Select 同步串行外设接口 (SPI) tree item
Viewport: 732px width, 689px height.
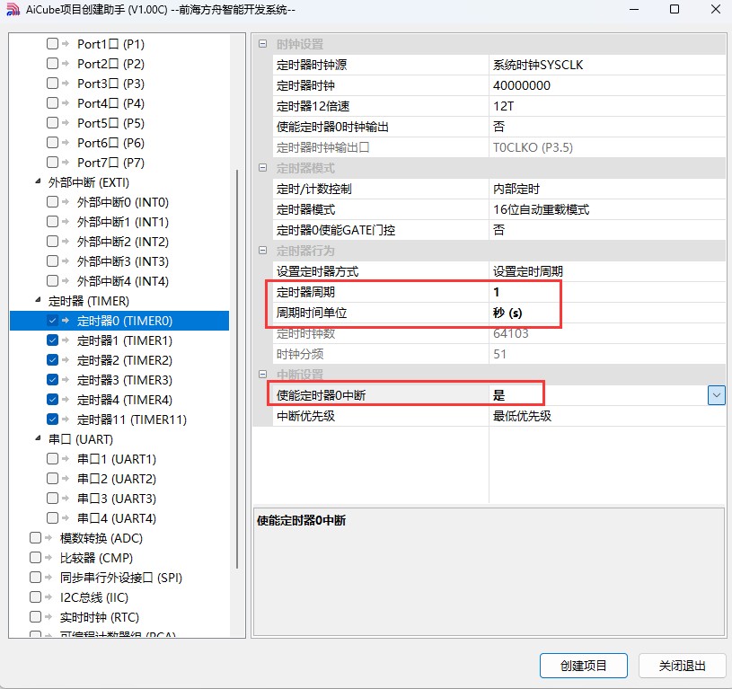coord(121,578)
